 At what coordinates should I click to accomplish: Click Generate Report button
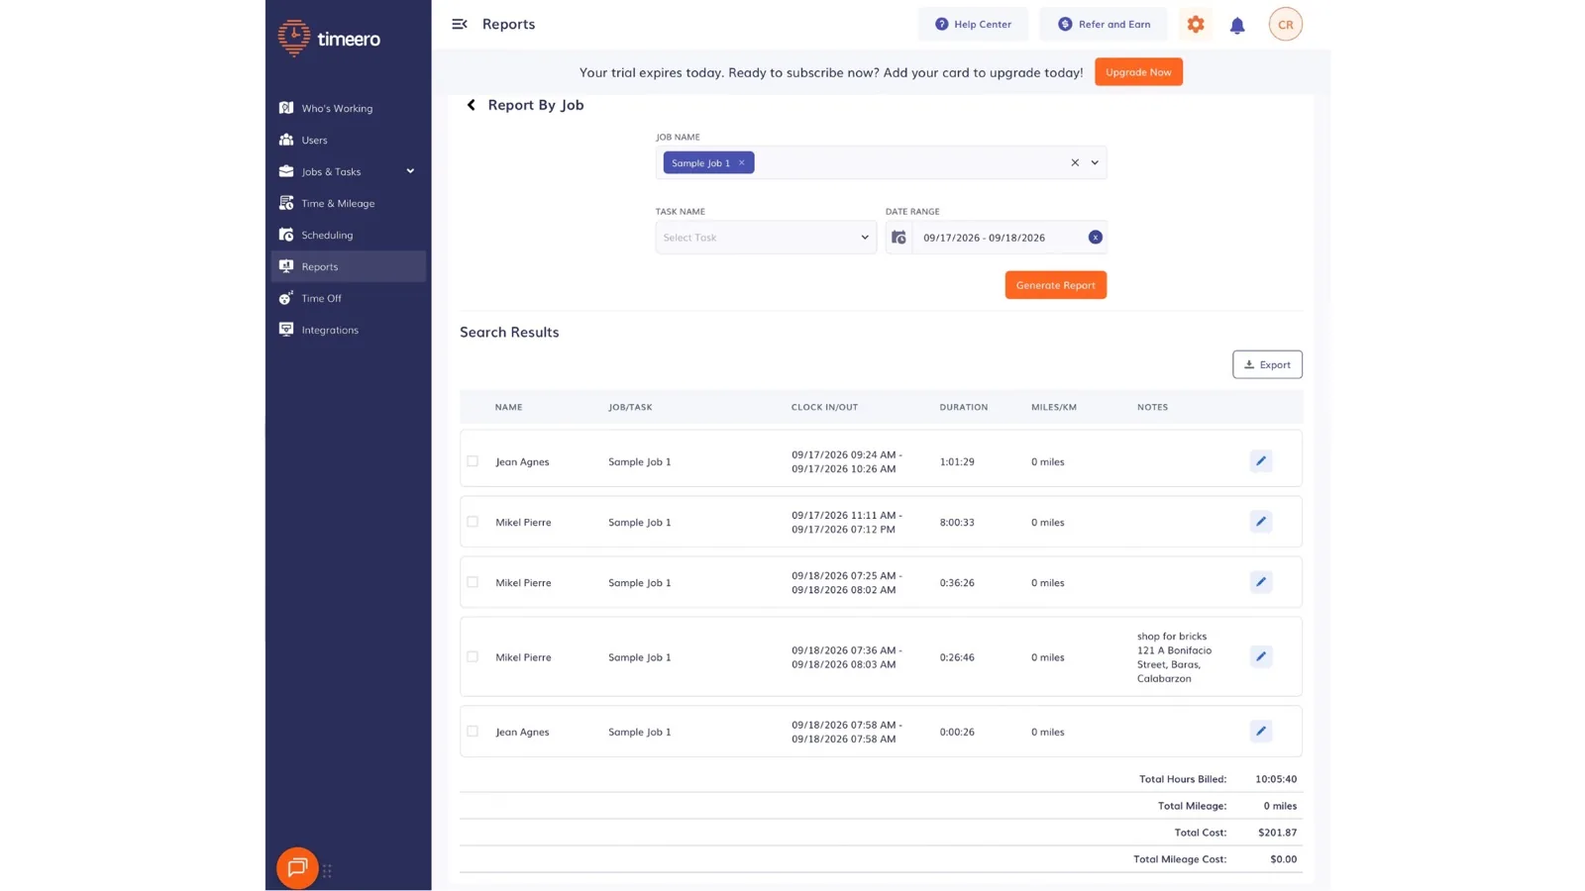pyautogui.click(x=1055, y=285)
